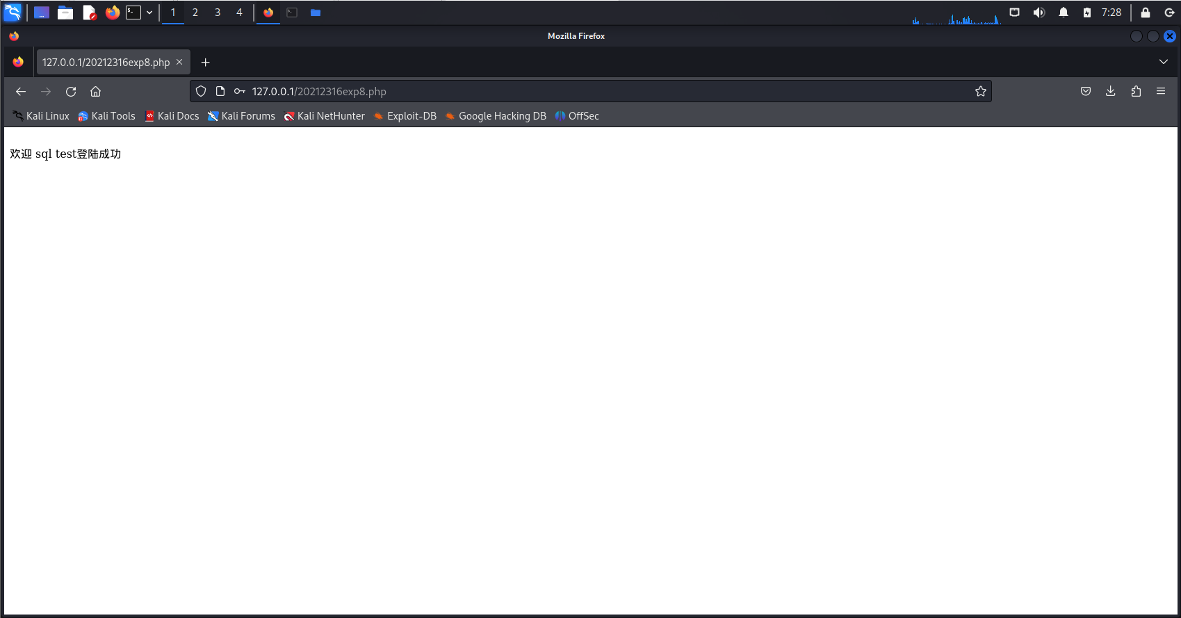The width and height of the screenshot is (1181, 618).
Task: Open Kali Docs bookmark
Action: (x=172, y=116)
